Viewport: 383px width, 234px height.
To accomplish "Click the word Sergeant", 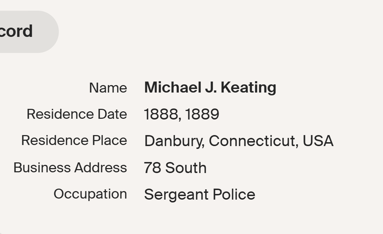I will 176,195.
